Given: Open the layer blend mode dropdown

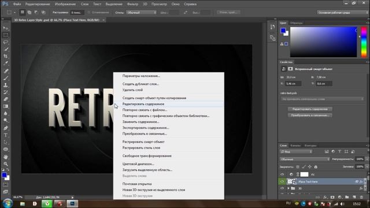Looking at the screenshot, I should click(x=305, y=159).
